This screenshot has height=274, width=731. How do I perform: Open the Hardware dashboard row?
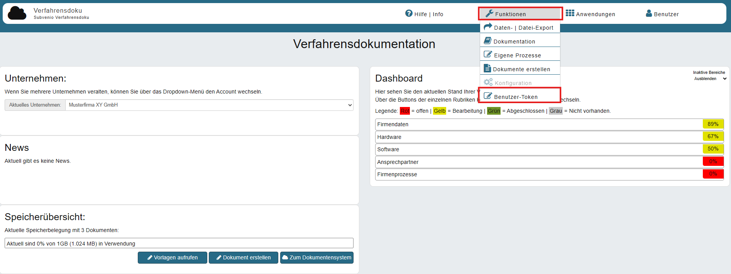549,137
